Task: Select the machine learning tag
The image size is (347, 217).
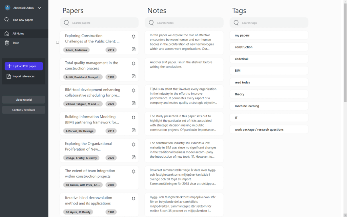Action: 269,106
